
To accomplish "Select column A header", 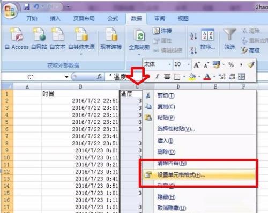I will pyautogui.click(x=27, y=87).
